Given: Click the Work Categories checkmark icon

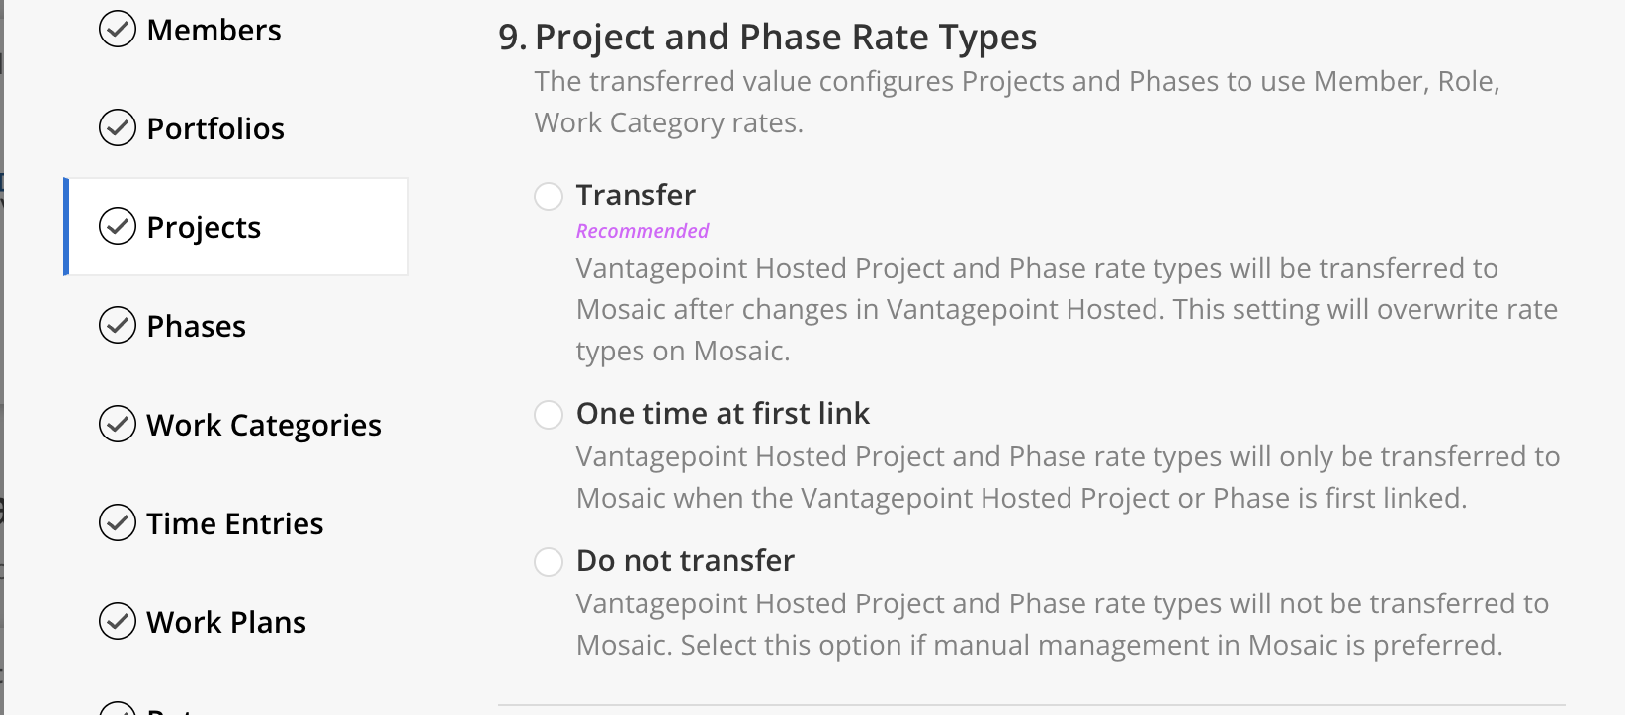Looking at the screenshot, I should tap(118, 424).
